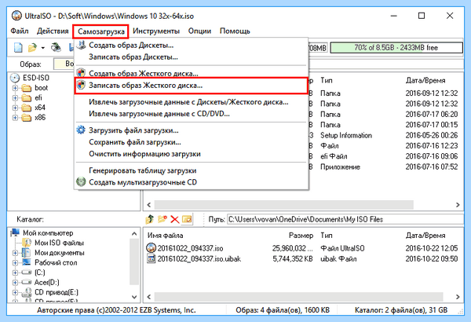This screenshot has height=322, width=471.
Task: Click the disc icon of 20161022_094337.iso
Action: (151, 248)
